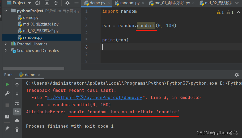Click the python.exe command line in console
The height and width of the screenshot is (138, 242).
point(134,83)
